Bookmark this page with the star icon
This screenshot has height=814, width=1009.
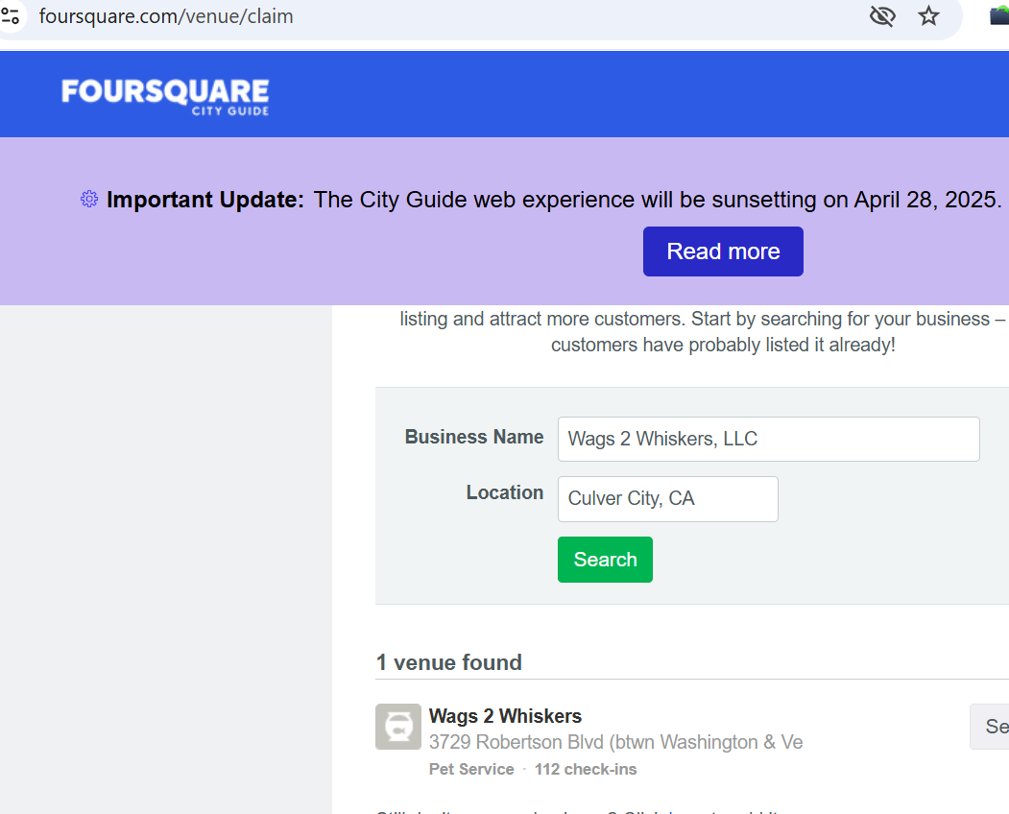pyautogui.click(x=928, y=16)
